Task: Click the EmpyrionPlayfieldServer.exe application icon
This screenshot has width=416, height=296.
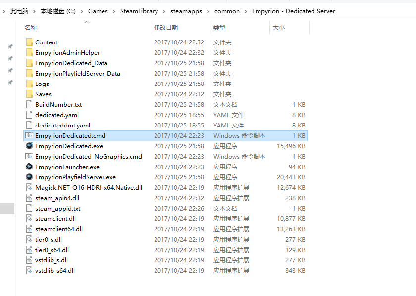Action: click(x=29, y=177)
